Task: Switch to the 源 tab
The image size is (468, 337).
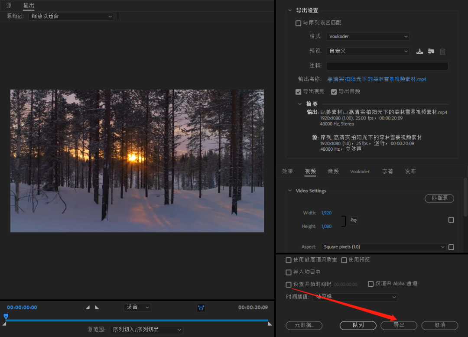Action: 9,6
